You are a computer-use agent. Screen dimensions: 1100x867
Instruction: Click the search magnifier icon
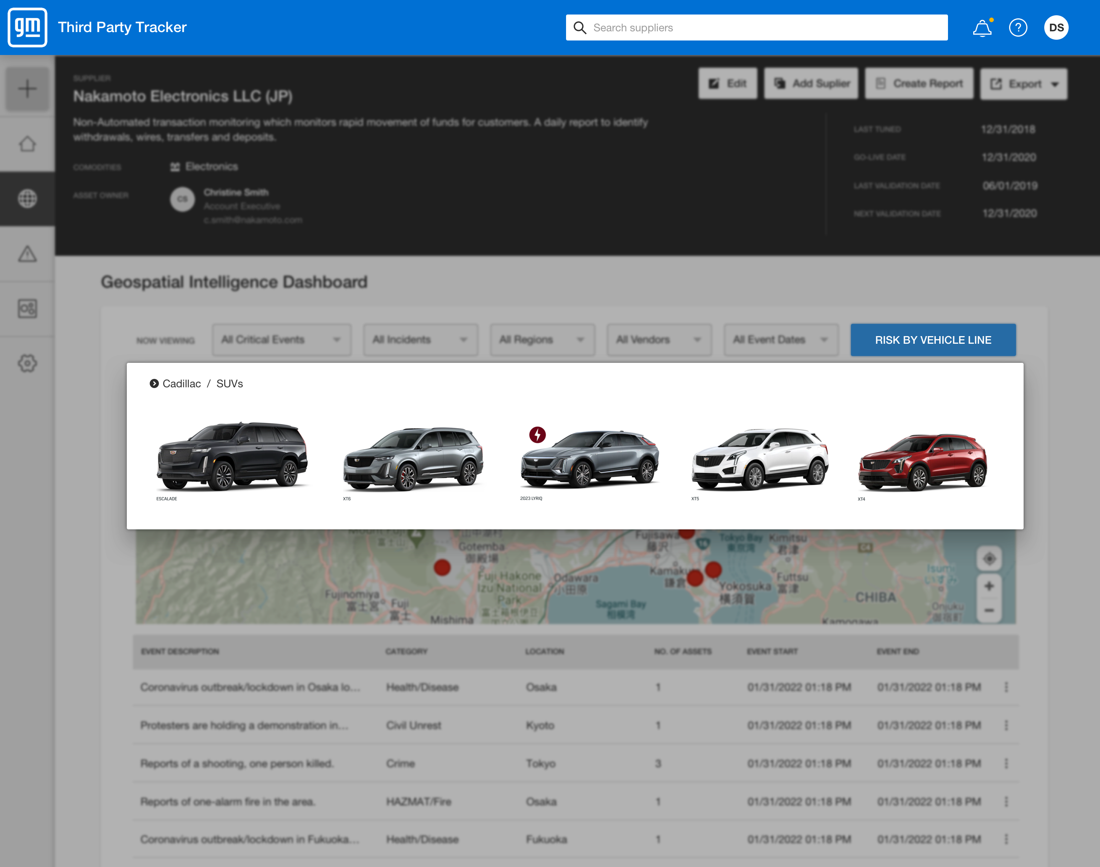tap(580, 28)
